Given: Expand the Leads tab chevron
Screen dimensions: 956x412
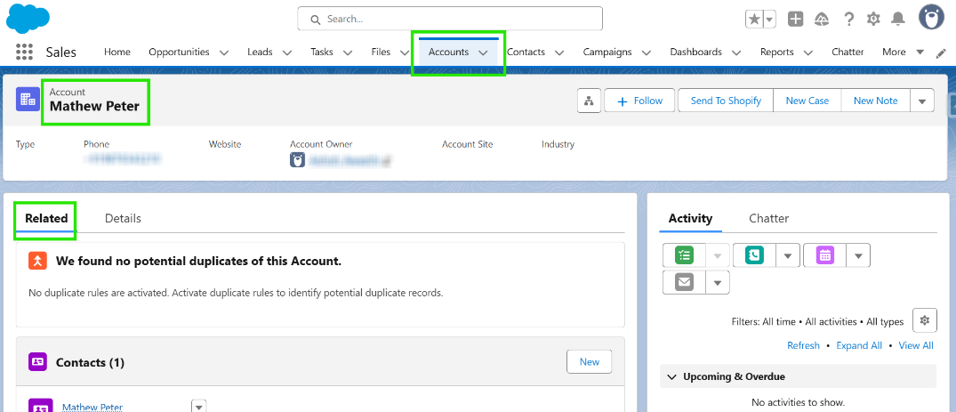Looking at the screenshot, I should (x=287, y=53).
